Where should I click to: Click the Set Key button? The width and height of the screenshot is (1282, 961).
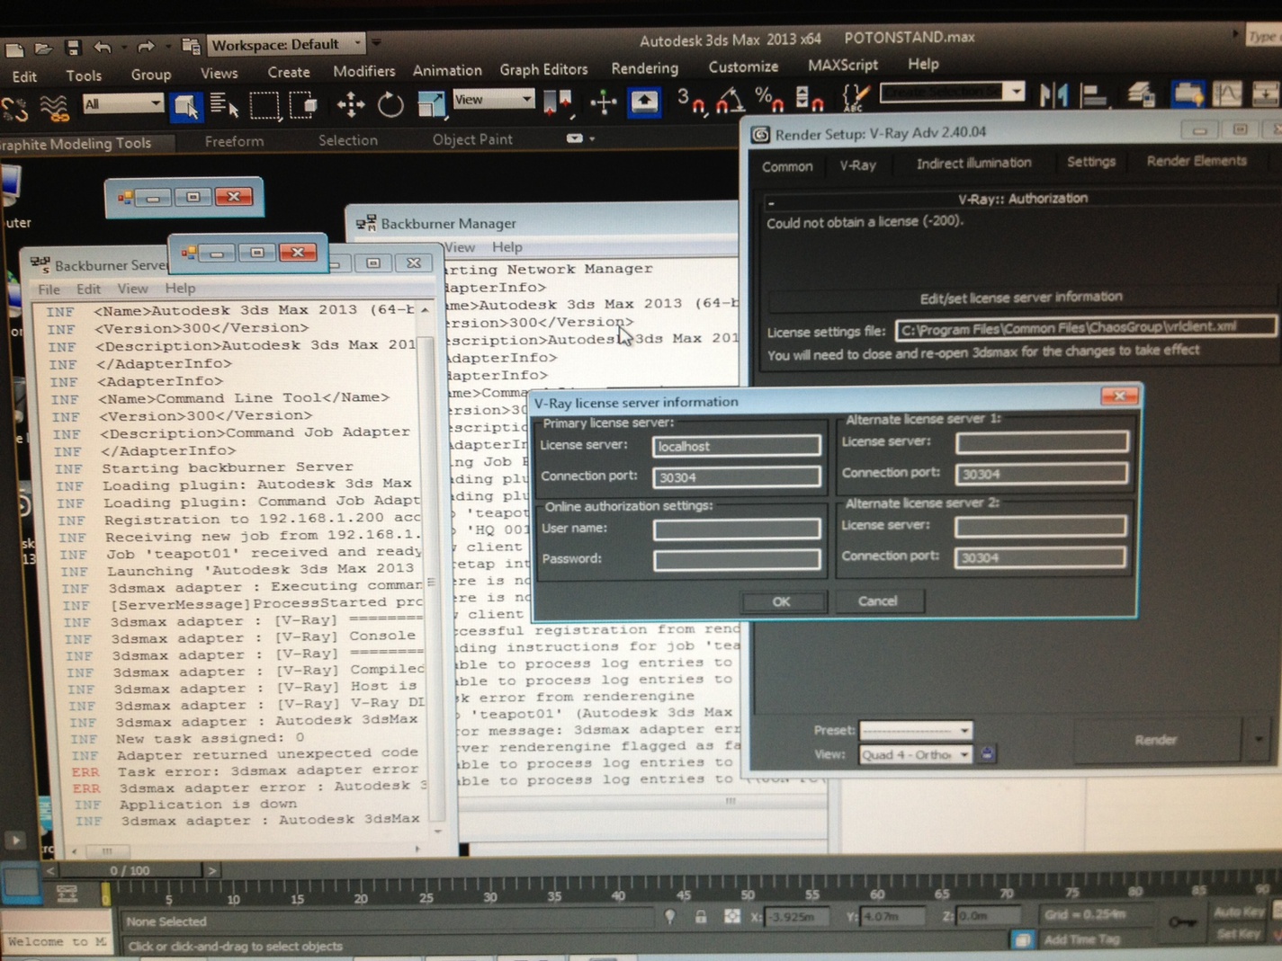pyautogui.click(x=1238, y=933)
